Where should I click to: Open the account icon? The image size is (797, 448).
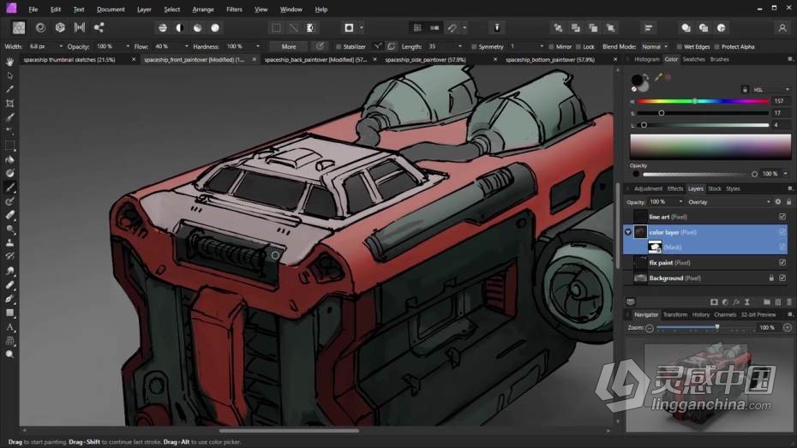tap(782, 28)
